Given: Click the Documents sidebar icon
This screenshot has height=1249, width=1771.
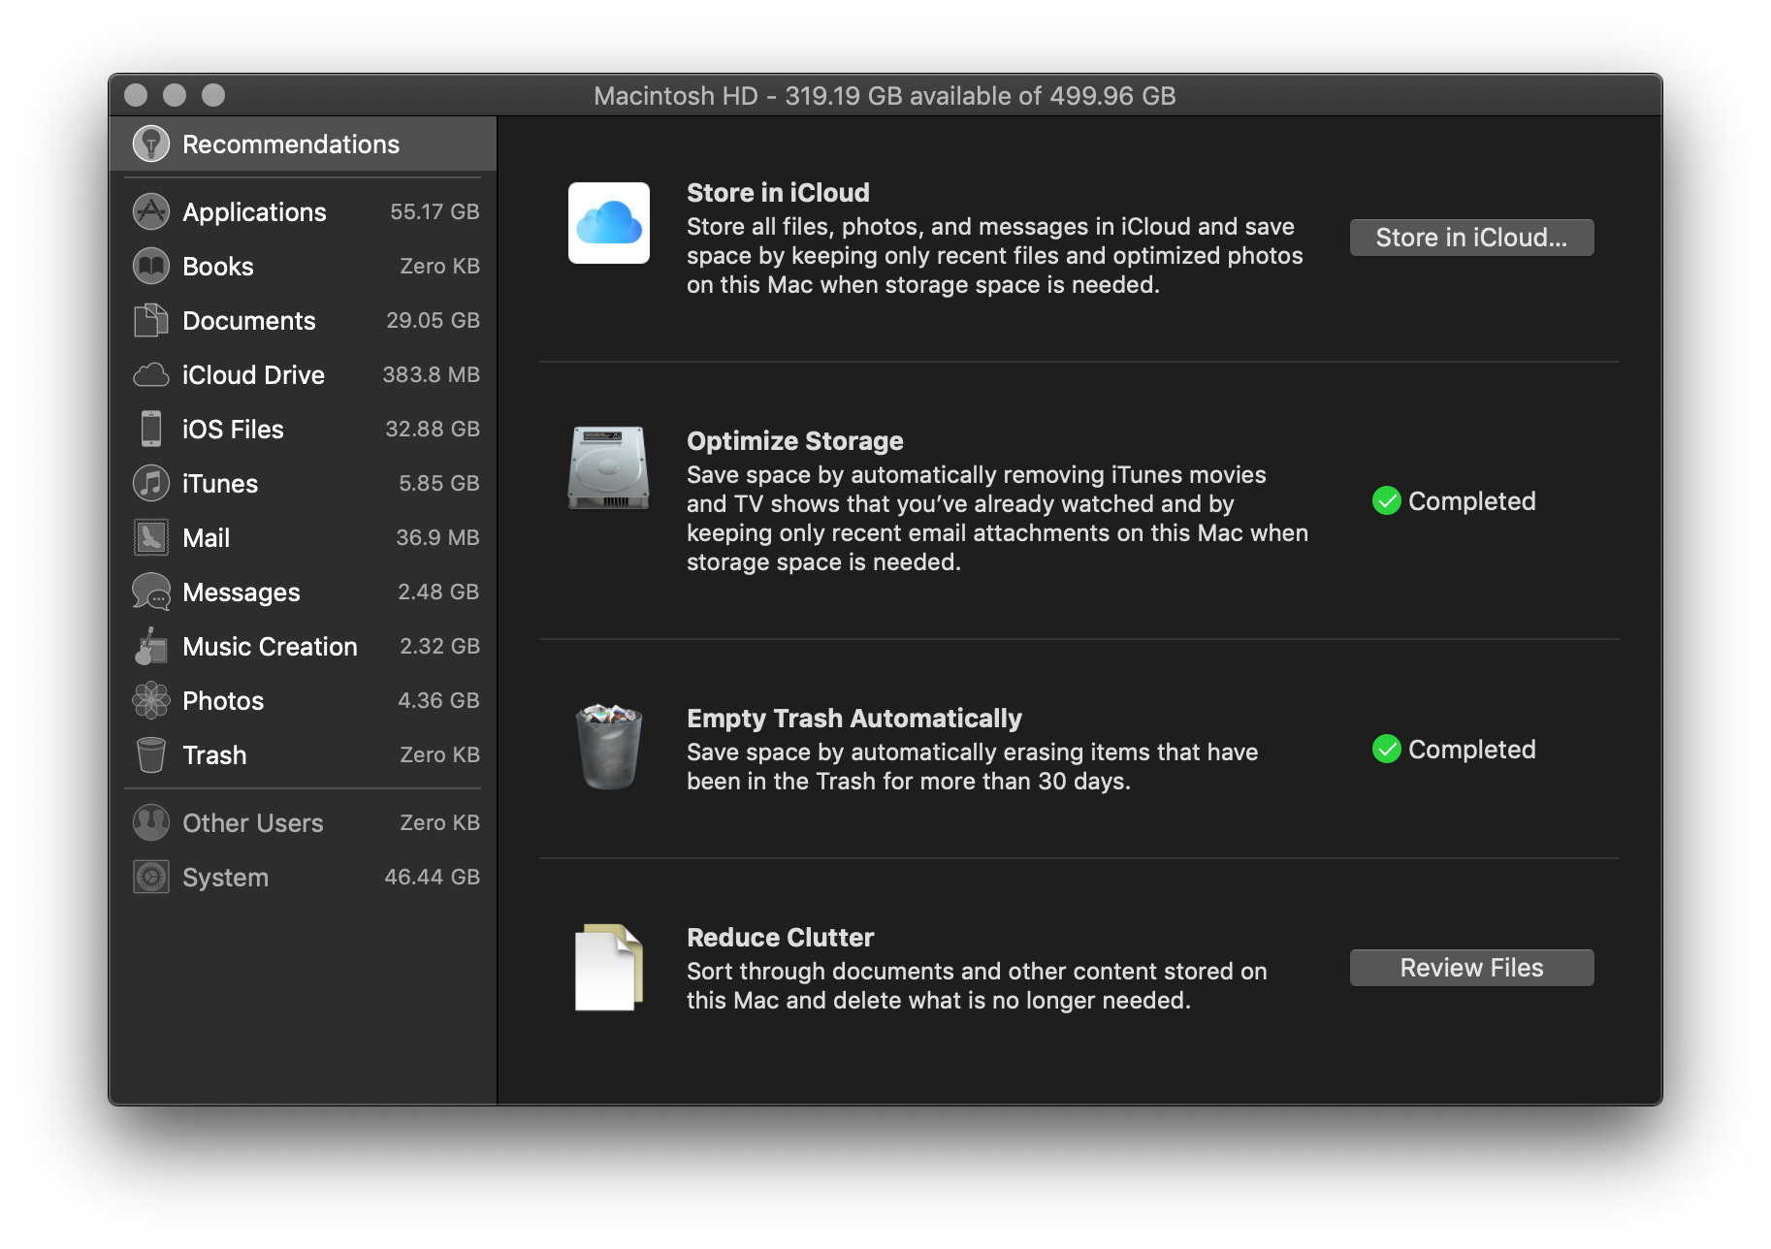Looking at the screenshot, I should (x=151, y=320).
